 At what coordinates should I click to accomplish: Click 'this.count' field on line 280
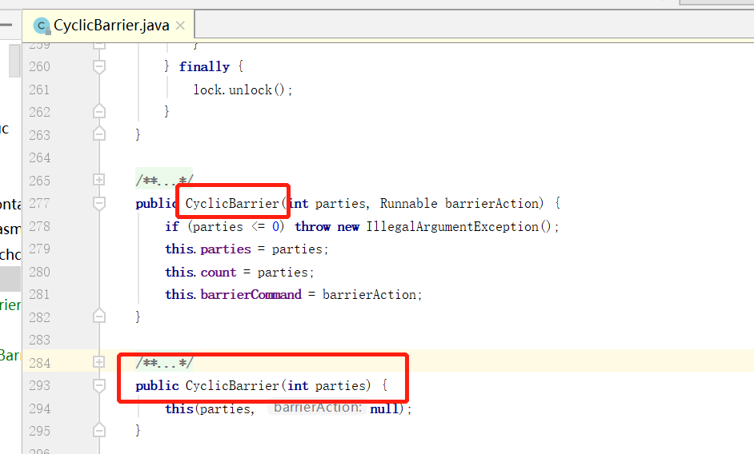pos(201,272)
